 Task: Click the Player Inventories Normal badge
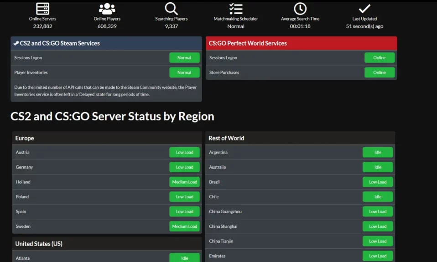184,72
